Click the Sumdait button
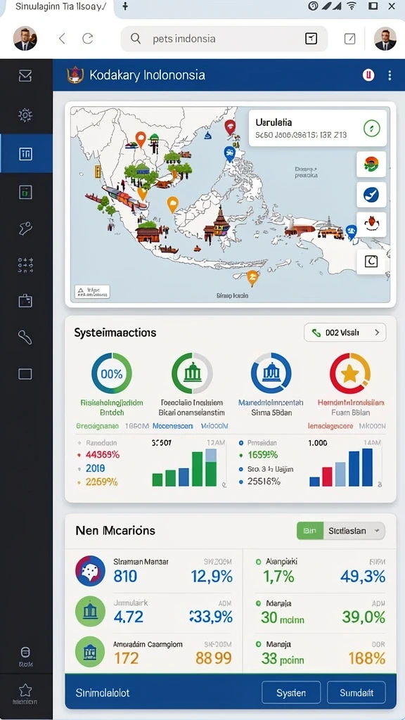Image resolution: width=405 pixels, height=720 pixels. [x=356, y=693]
